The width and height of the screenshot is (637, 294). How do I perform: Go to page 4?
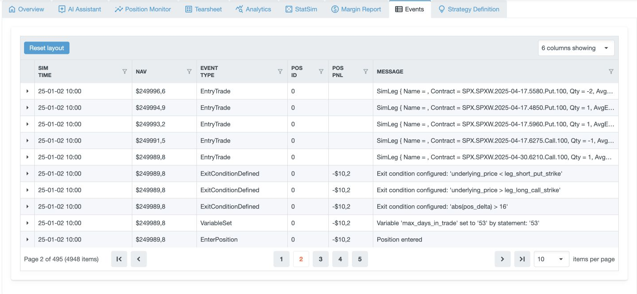click(340, 259)
